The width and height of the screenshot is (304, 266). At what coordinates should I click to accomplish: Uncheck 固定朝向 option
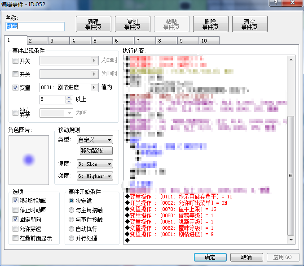(15, 219)
